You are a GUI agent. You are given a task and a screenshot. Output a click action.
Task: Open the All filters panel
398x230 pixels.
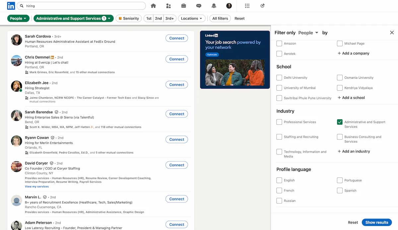[220, 18]
